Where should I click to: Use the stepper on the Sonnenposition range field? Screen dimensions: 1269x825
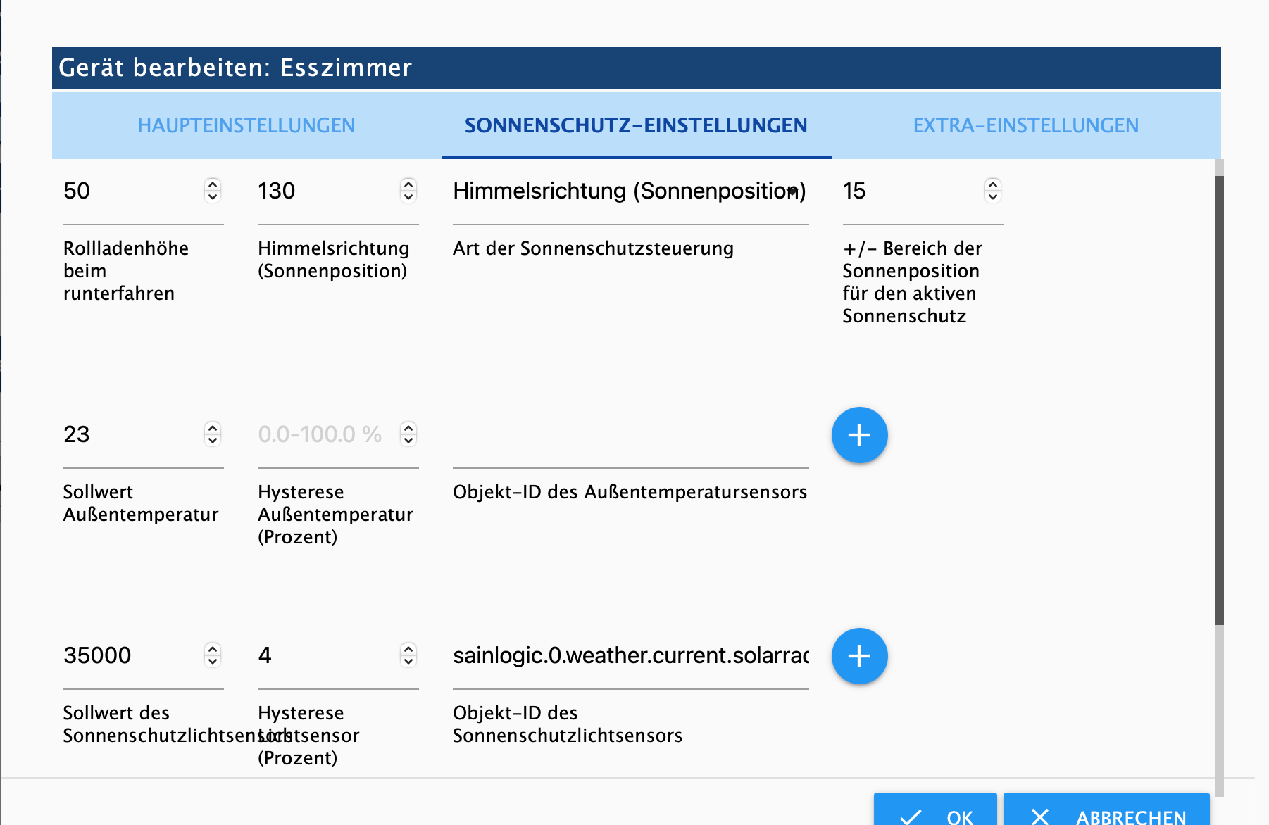click(x=993, y=191)
